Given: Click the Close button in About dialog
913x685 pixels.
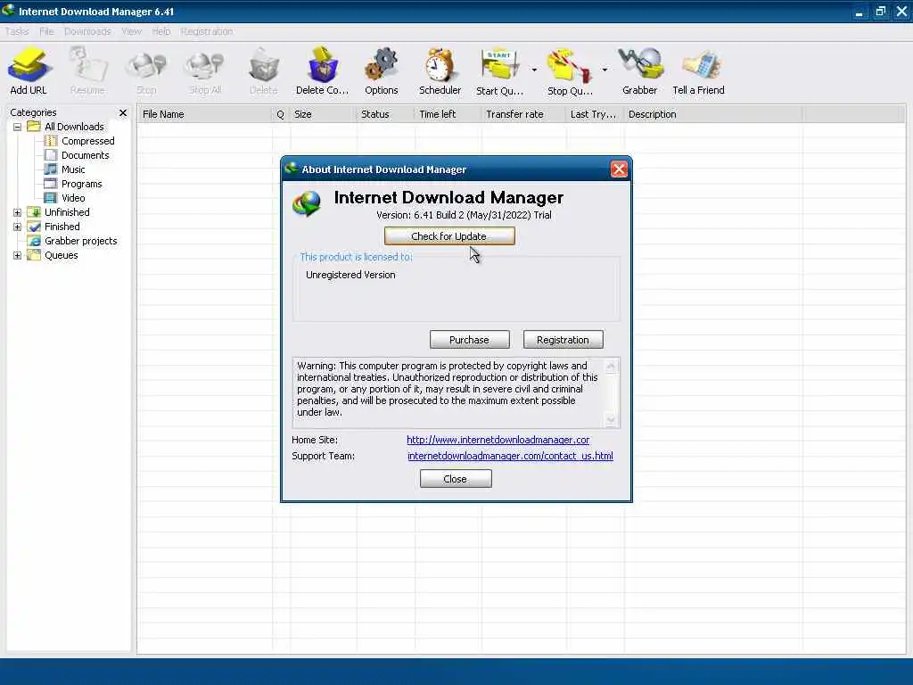Looking at the screenshot, I should click(456, 479).
